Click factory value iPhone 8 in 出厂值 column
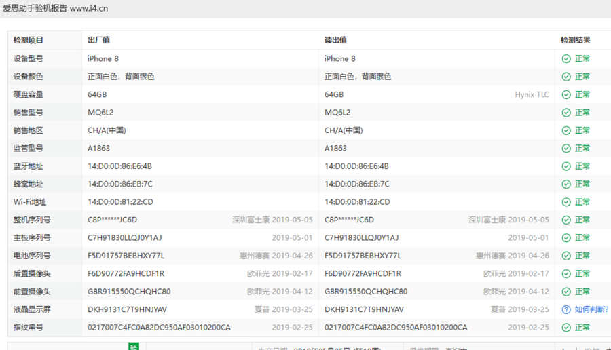This screenshot has height=350, width=611. click(103, 59)
